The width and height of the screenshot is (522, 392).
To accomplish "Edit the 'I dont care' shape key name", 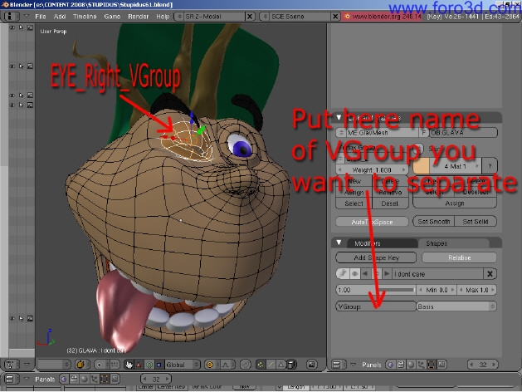I will coord(437,274).
